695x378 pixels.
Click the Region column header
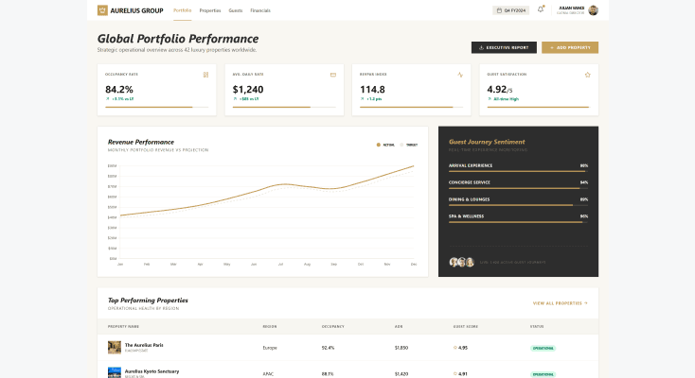270,327
